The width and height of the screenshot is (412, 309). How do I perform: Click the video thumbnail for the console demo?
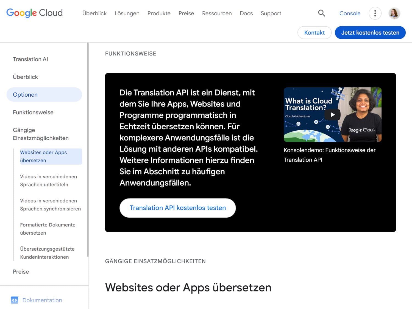pos(332,114)
